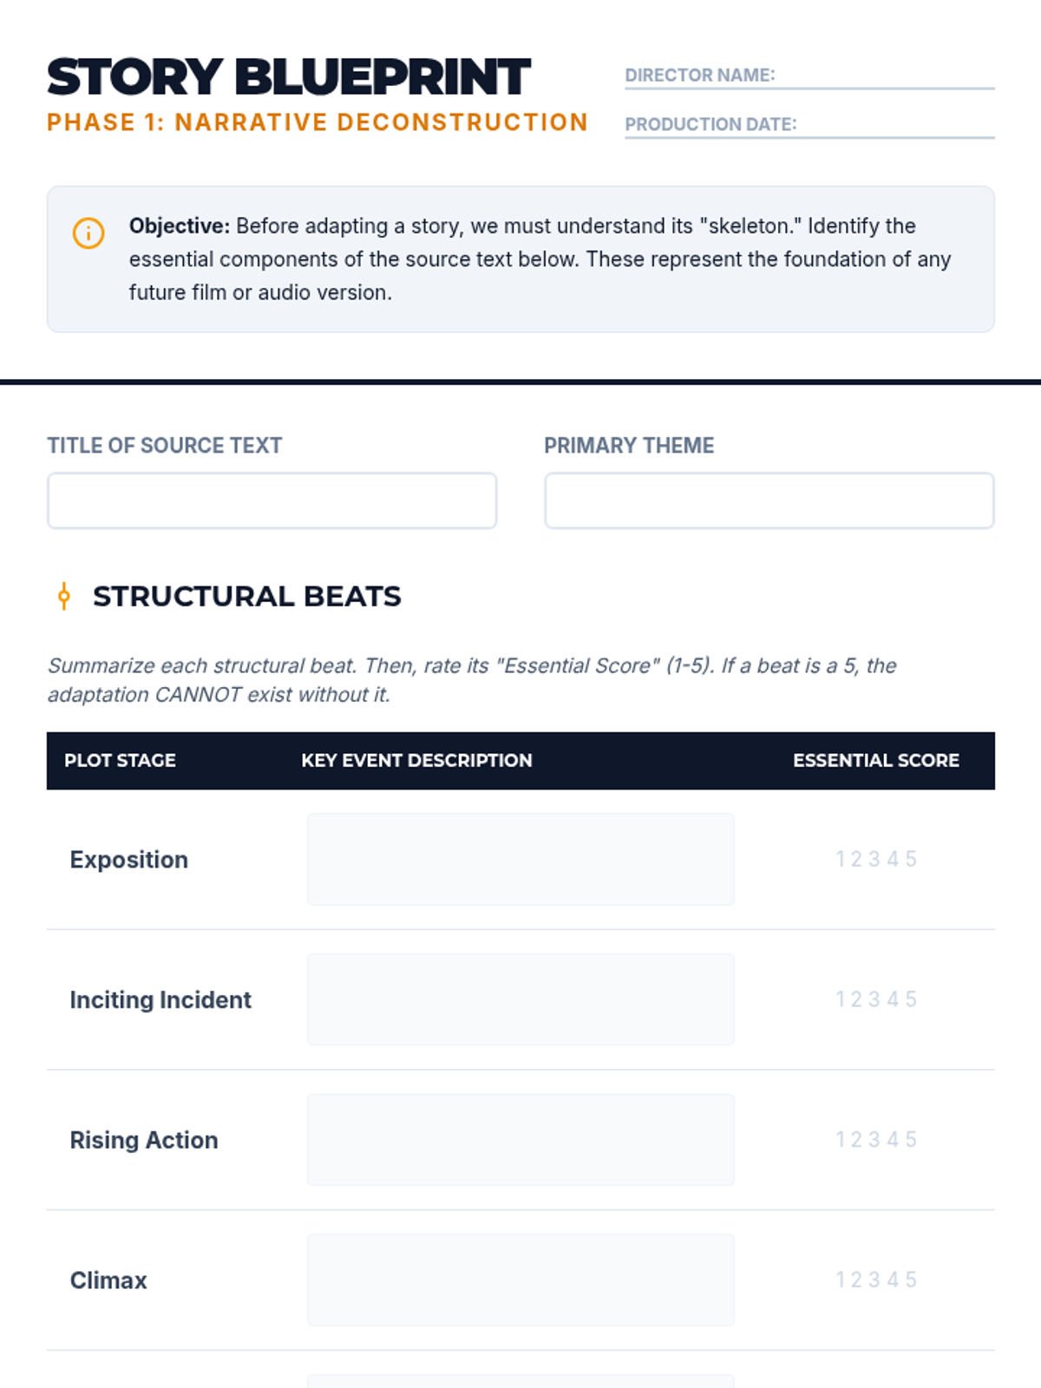Click the Title of Source Text box
The height and width of the screenshot is (1388, 1041).
pyautogui.click(x=272, y=501)
